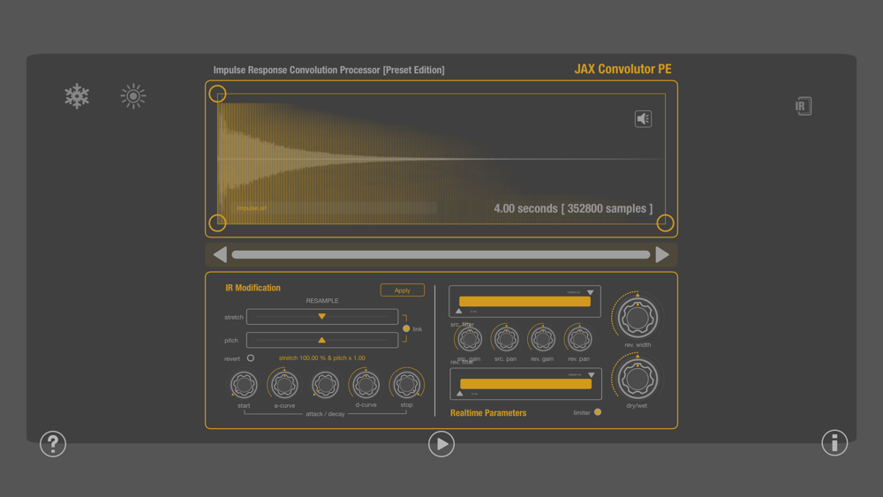Image resolution: width=883 pixels, height=497 pixels.
Task: Click the stretch slider triangle handle
Action: click(321, 316)
